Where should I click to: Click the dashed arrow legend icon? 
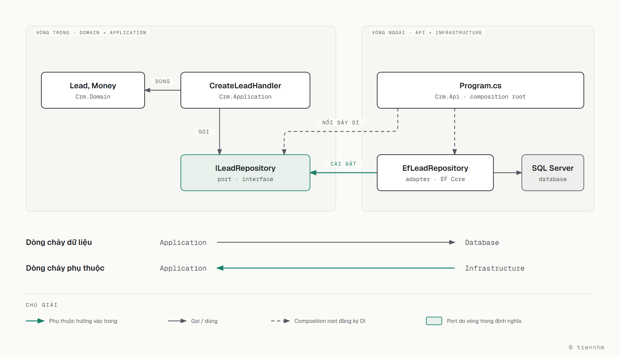tap(281, 321)
